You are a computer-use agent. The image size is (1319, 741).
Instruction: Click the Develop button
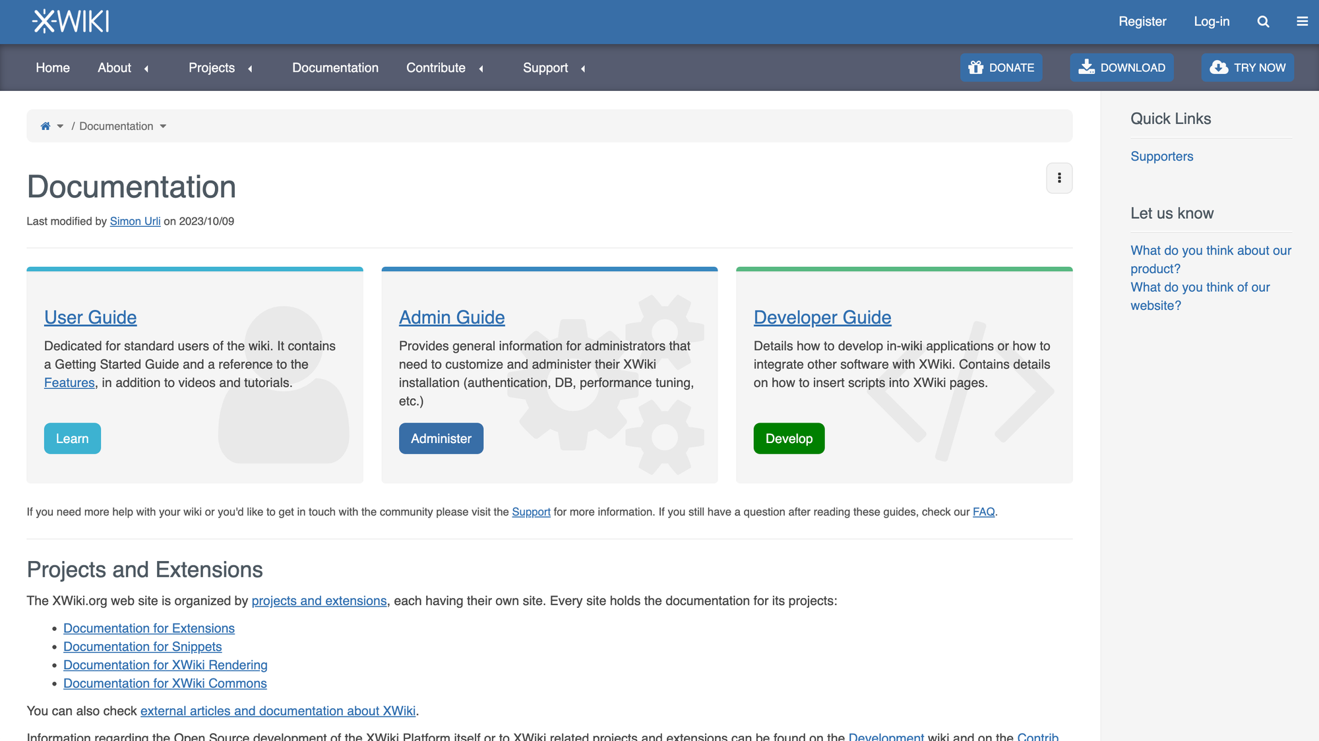[789, 438]
